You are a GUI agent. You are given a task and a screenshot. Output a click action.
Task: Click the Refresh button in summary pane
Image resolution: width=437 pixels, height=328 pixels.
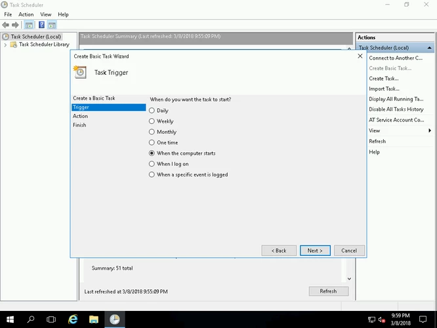pos(329,291)
